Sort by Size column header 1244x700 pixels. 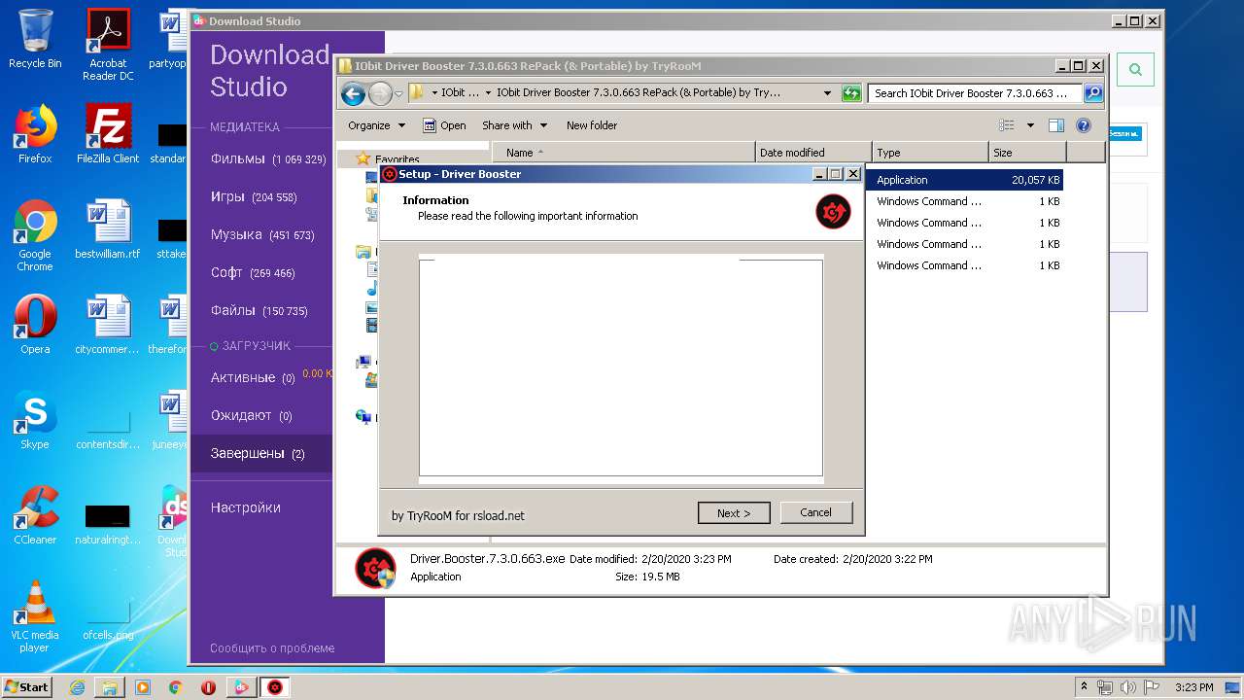[1027, 153]
